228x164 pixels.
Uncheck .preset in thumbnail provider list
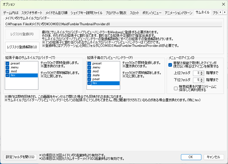(x=8, y=64)
